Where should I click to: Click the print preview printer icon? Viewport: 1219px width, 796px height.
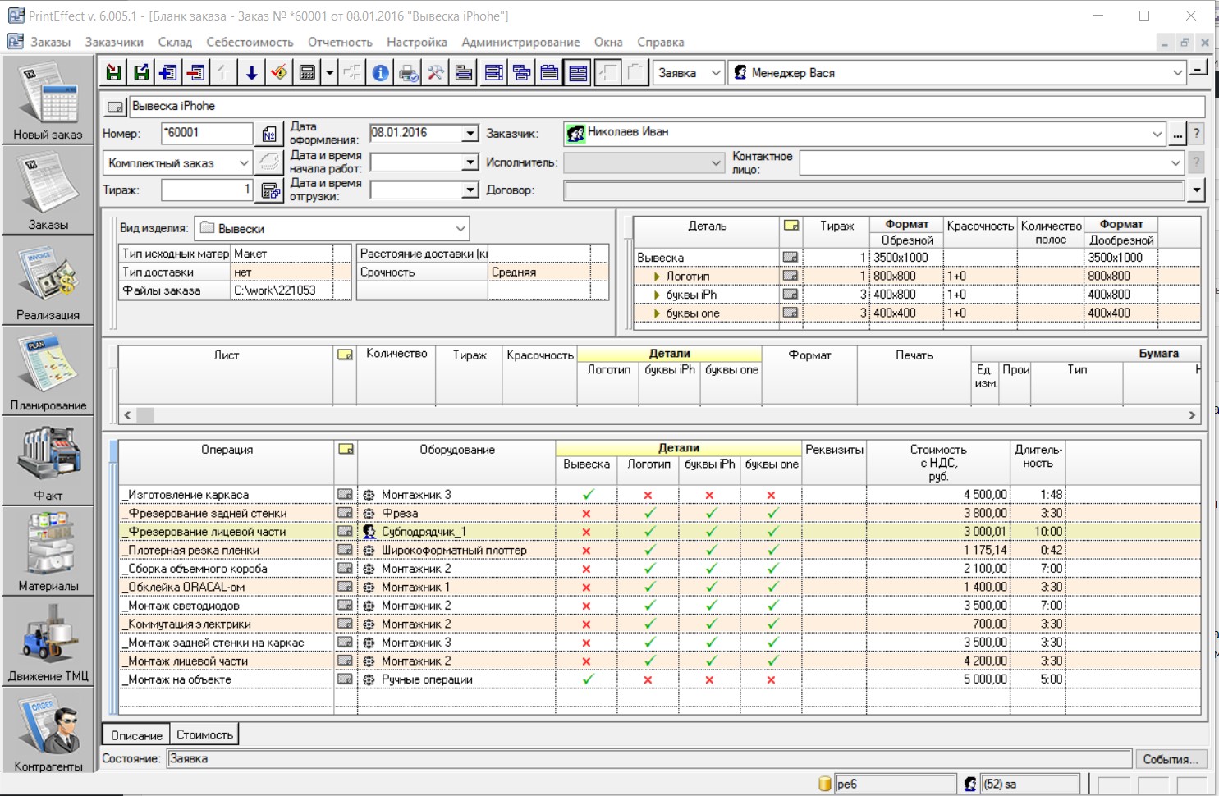pyautogui.click(x=408, y=73)
